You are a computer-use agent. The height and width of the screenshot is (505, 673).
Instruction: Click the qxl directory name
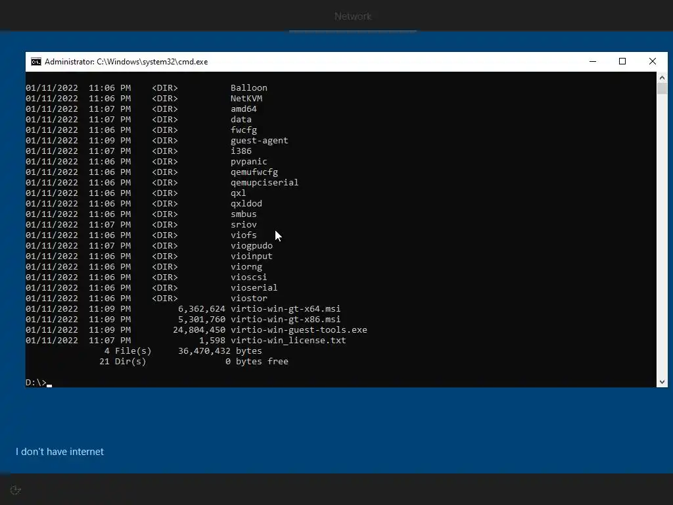pos(238,193)
